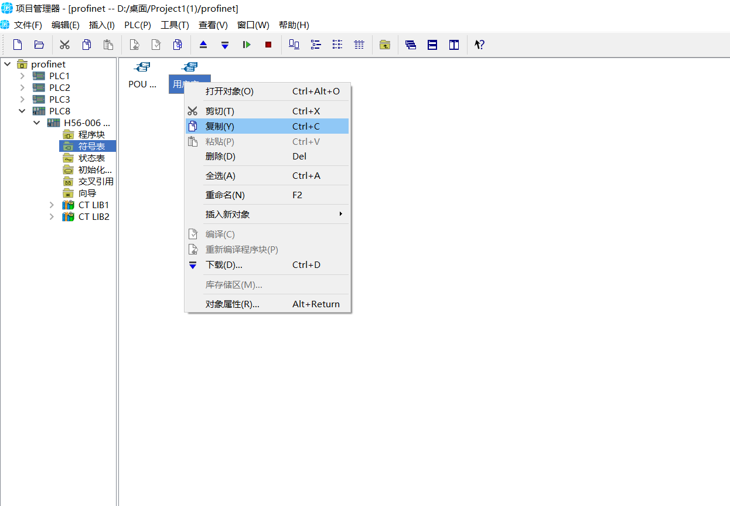Select the 交叉引用 tree folder
This screenshot has height=506, width=730.
point(95,181)
